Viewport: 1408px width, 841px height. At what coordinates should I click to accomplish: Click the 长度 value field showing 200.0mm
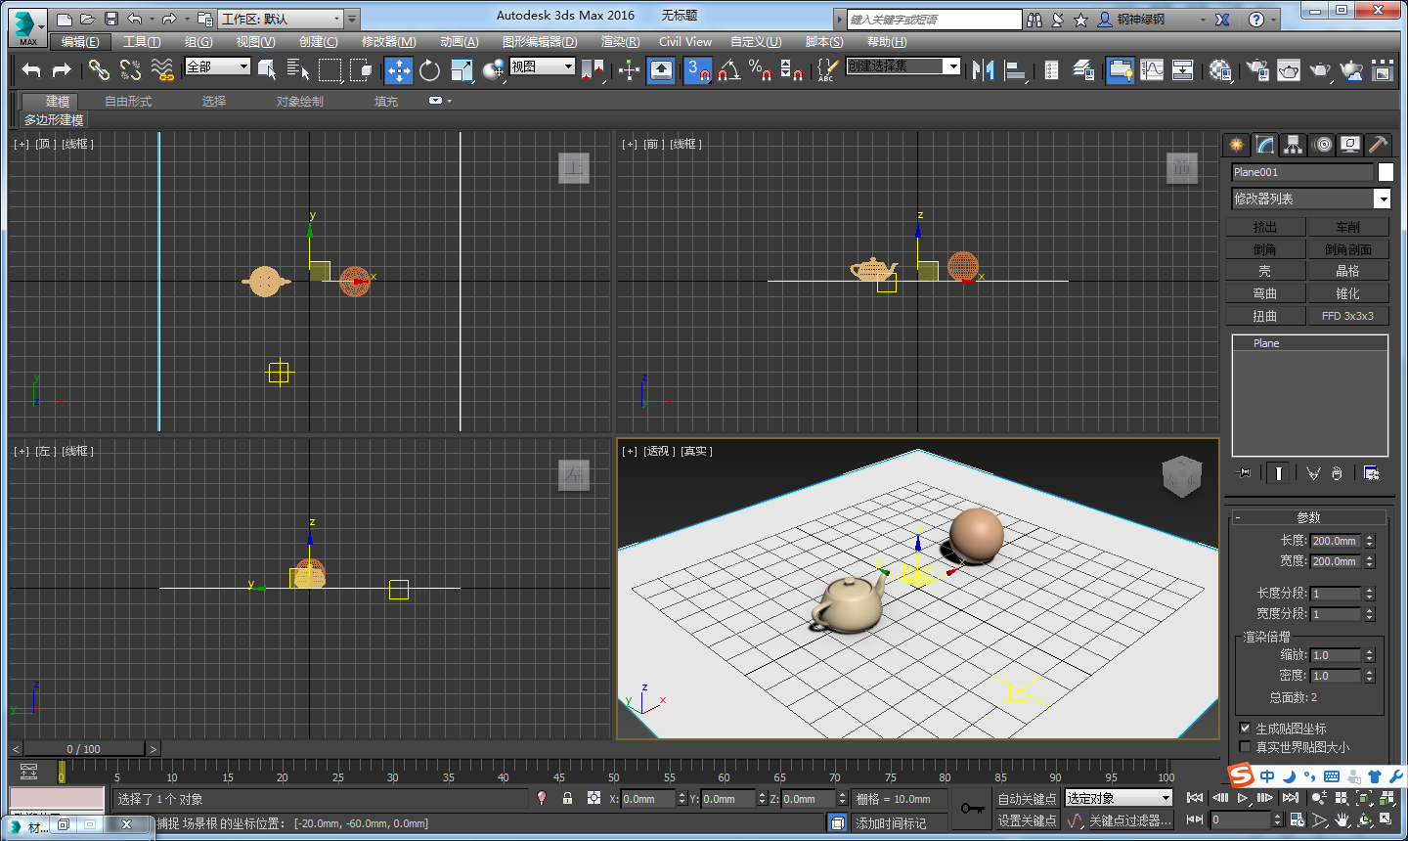[1336, 541]
